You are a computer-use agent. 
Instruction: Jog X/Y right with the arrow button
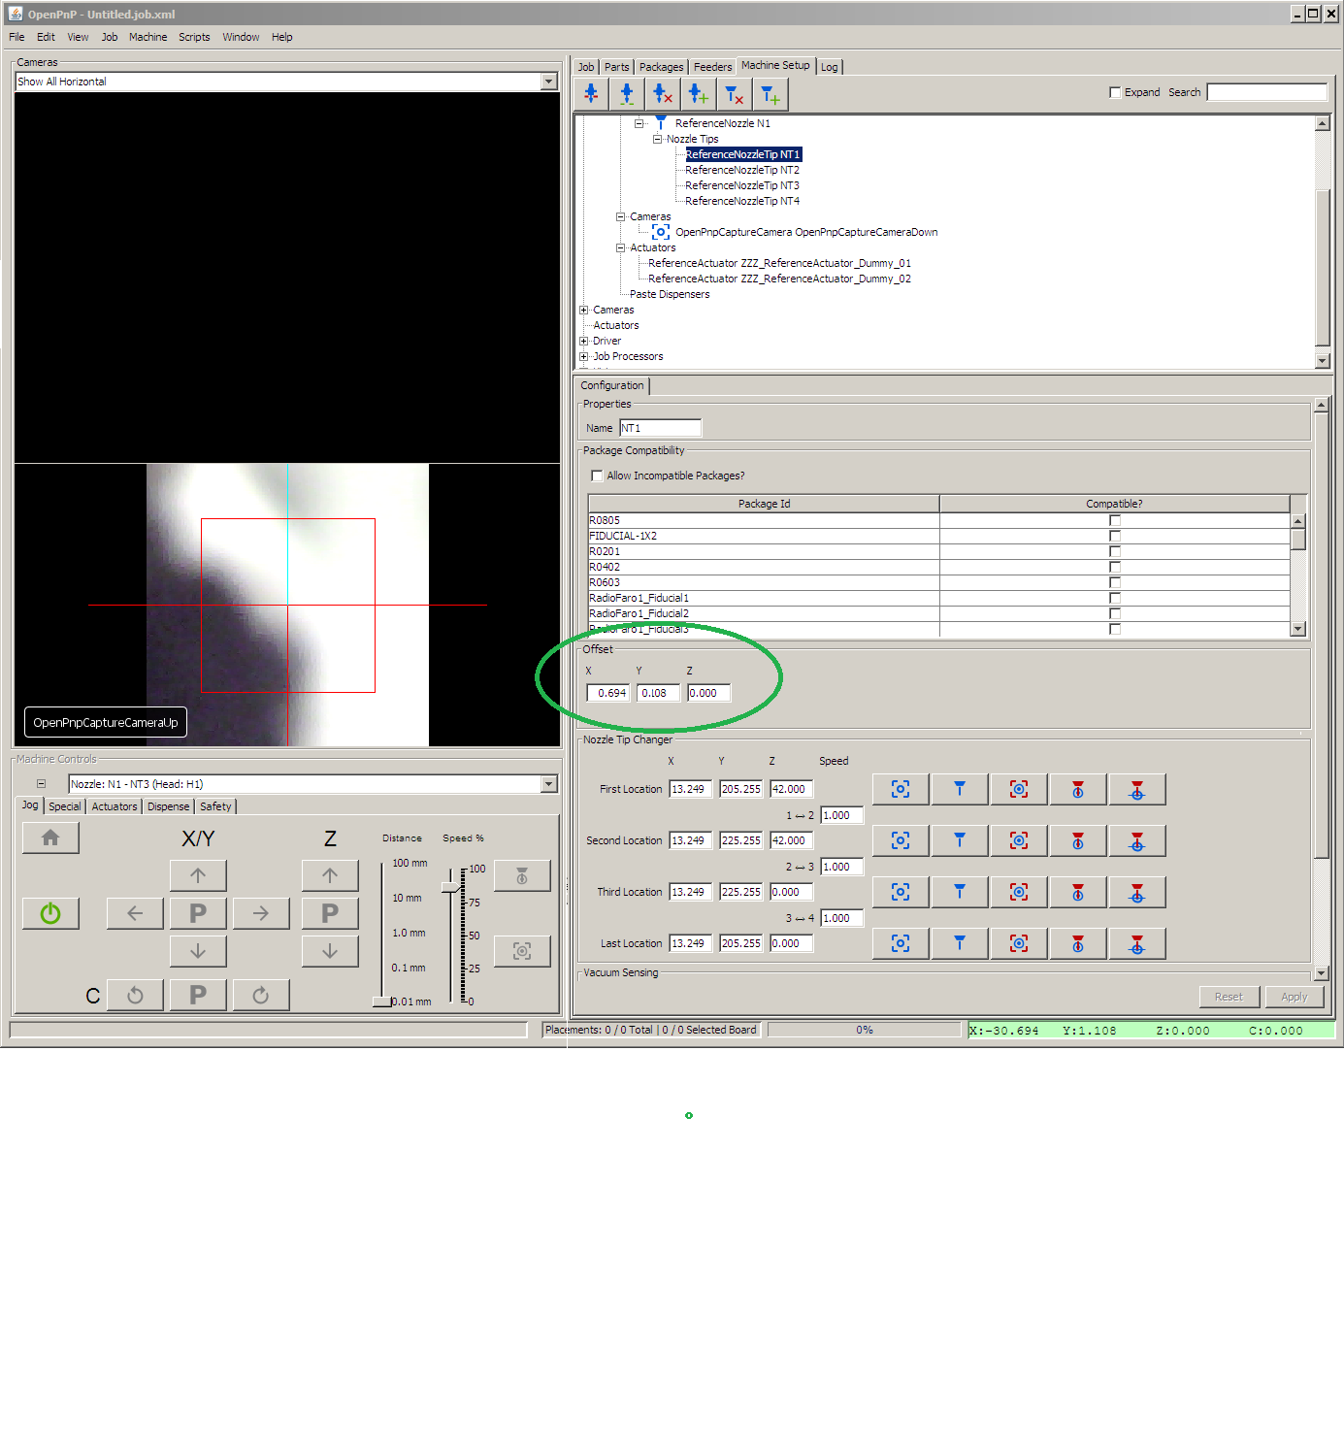[261, 913]
